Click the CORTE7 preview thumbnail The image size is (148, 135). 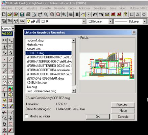point(107,66)
